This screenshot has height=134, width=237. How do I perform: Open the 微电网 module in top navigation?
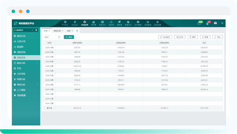coord(111,23)
